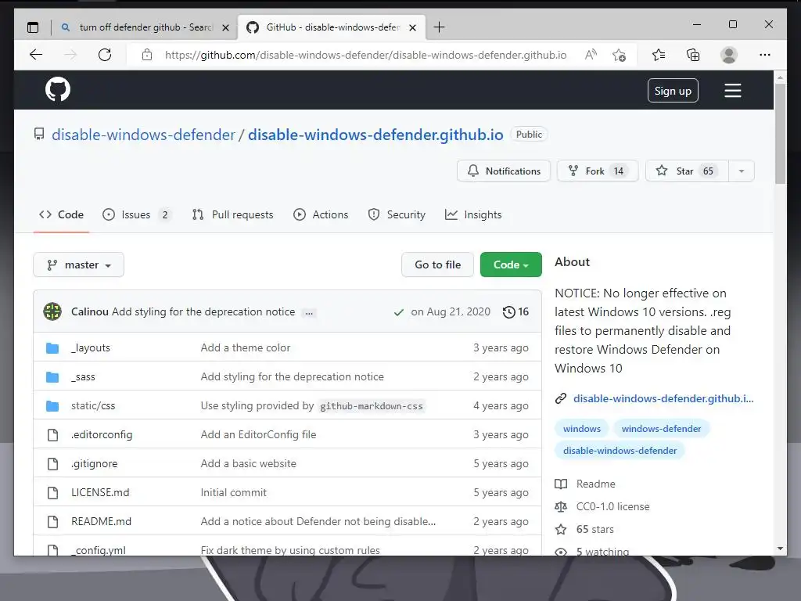
Task: Click the README.md file icon
Action: pos(52,522)
